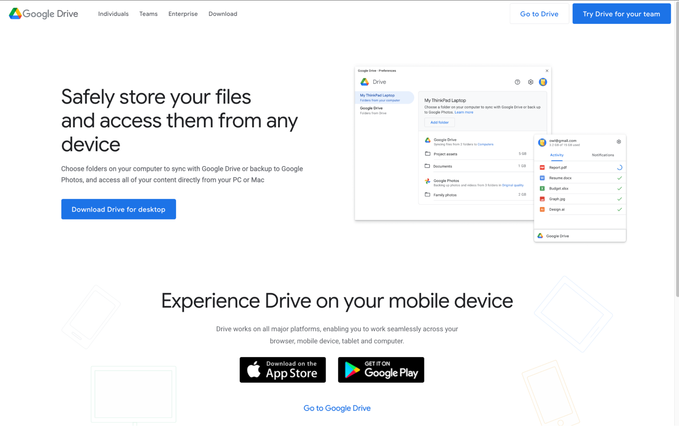Click the user avatar in Preferences header

click(543, 82)
